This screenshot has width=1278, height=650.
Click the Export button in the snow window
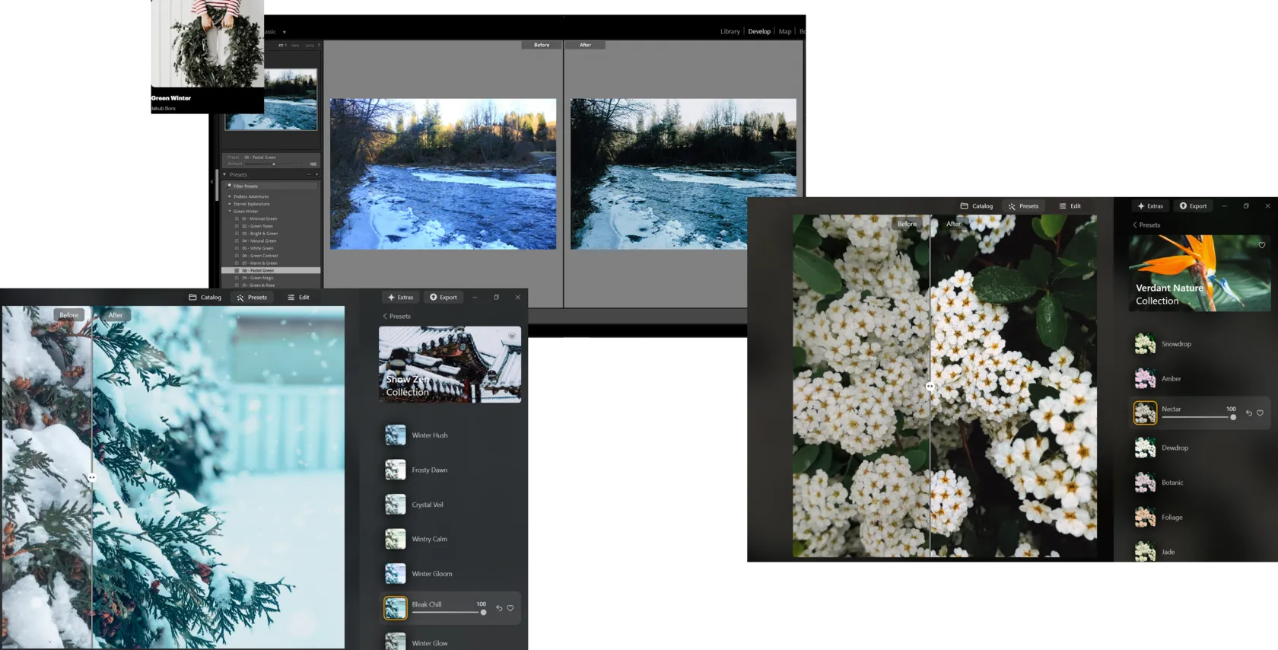coord(443,298)
